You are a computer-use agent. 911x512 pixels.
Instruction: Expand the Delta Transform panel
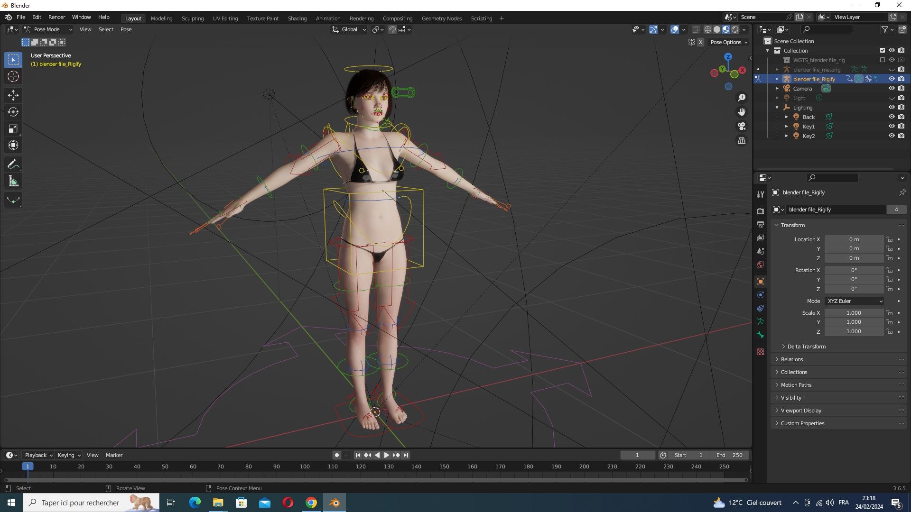click(x=807, y=347)
